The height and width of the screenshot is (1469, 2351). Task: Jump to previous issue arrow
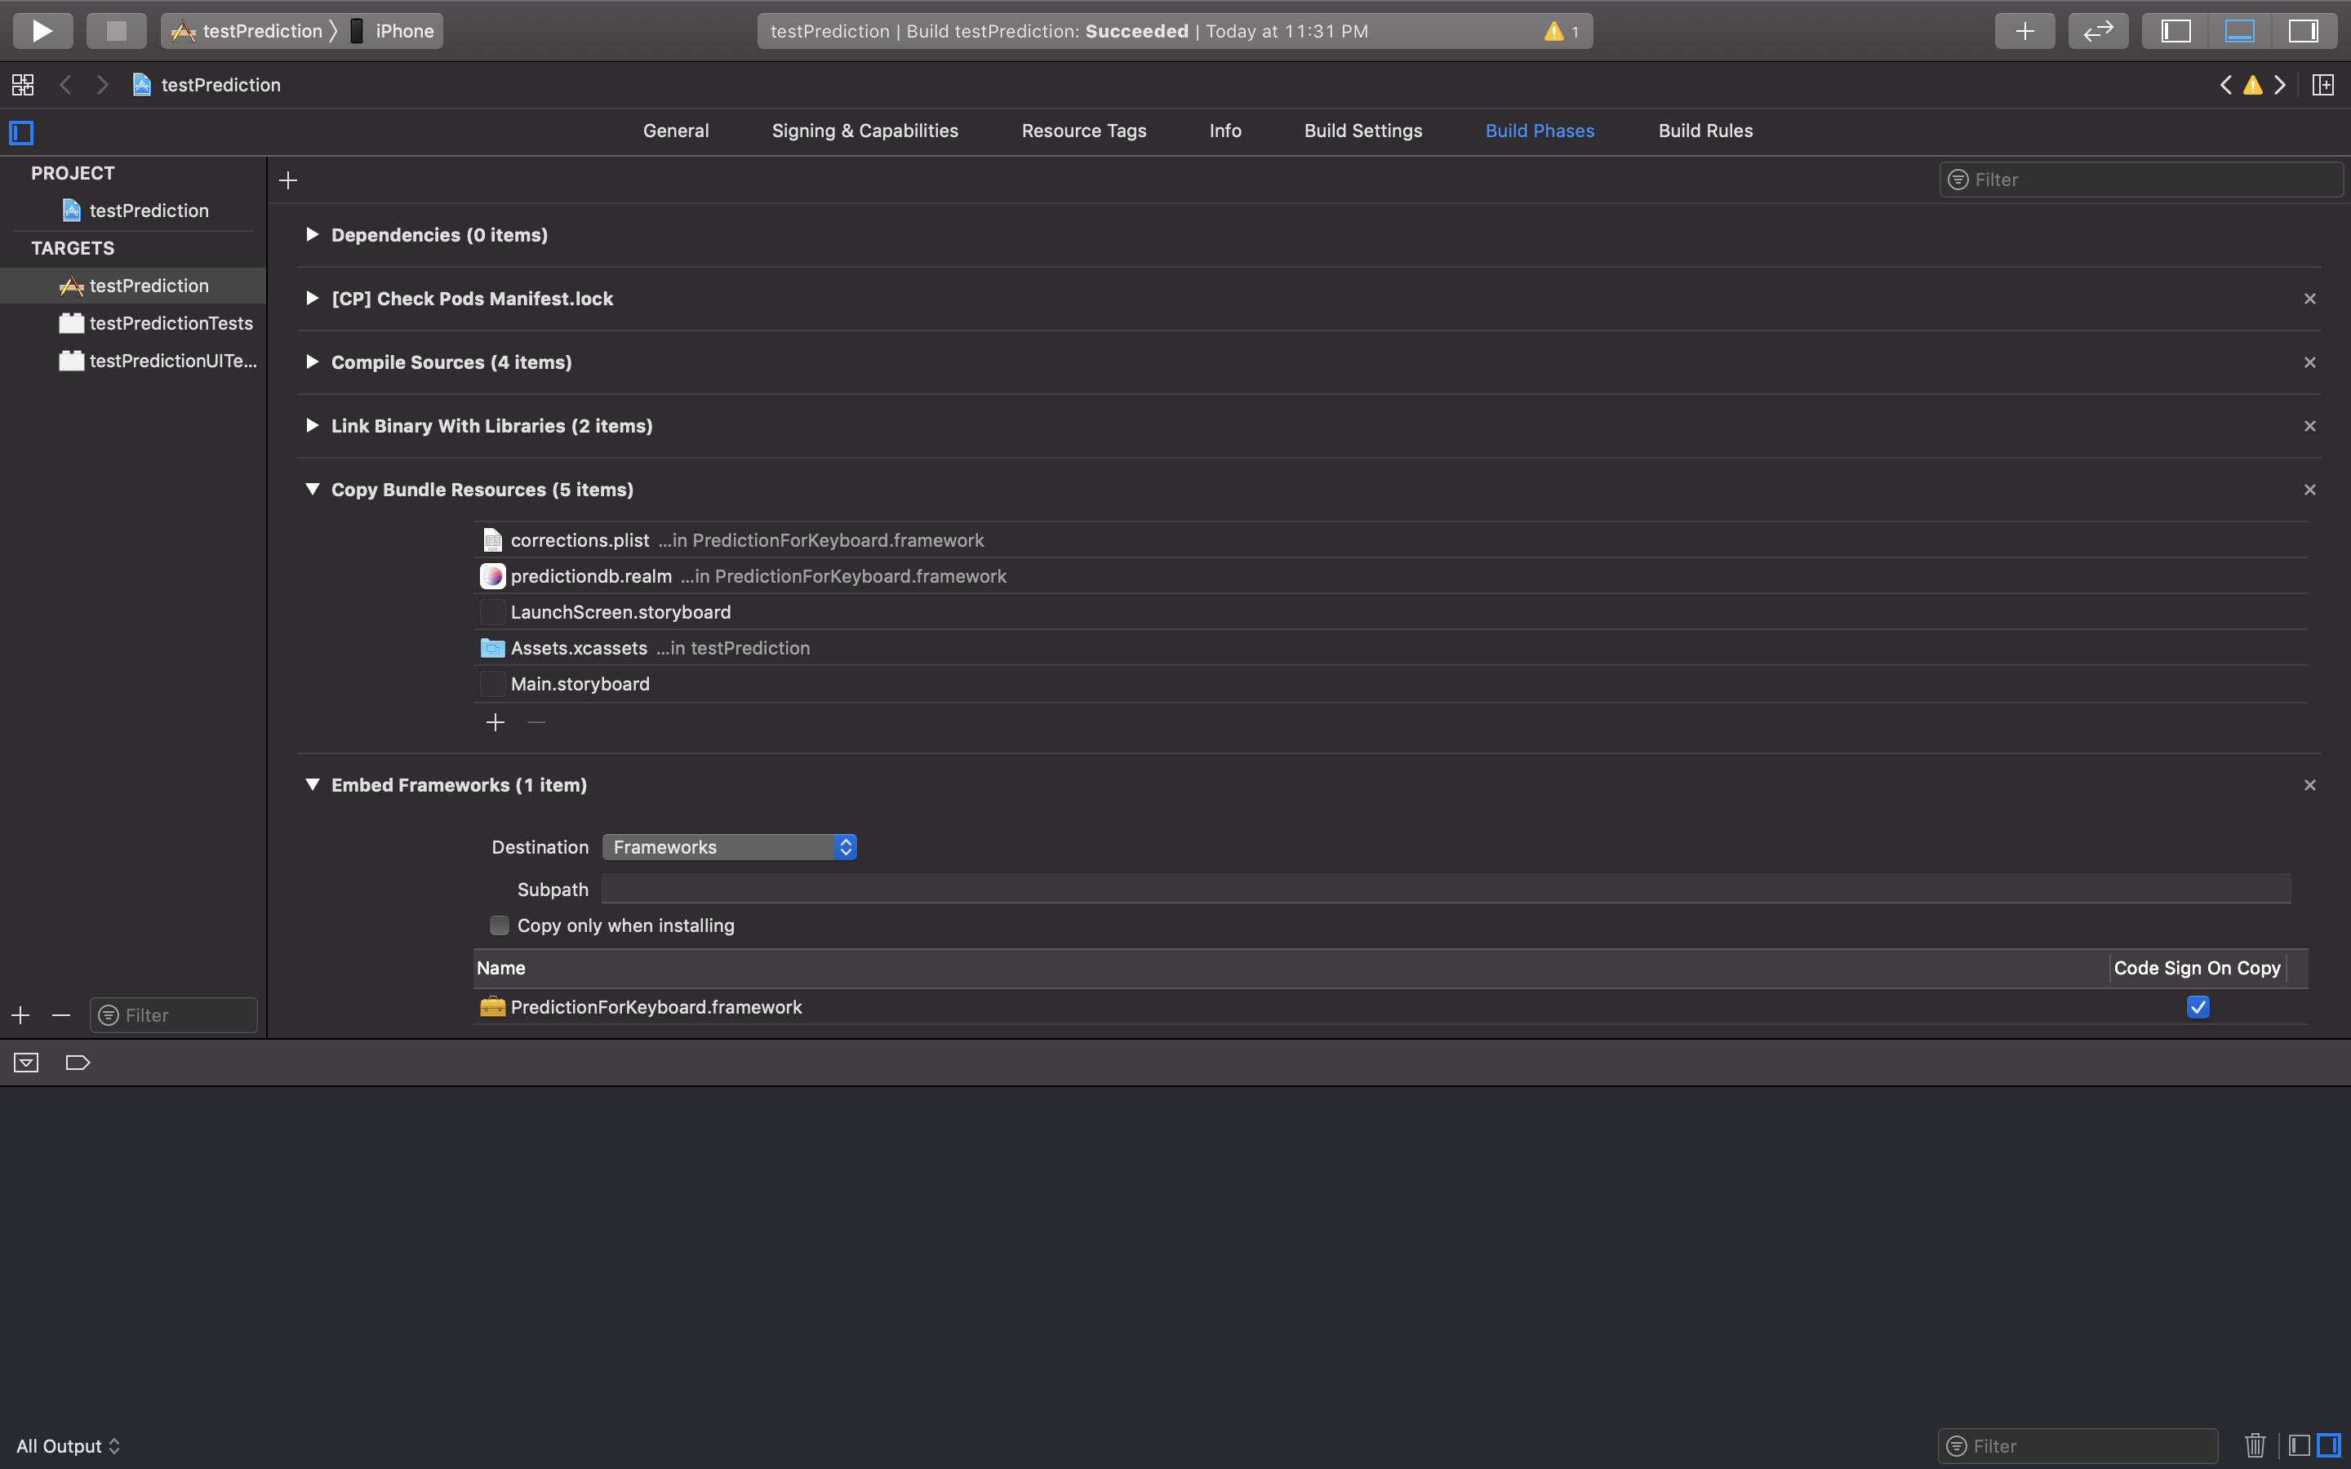coord(2225,85)
